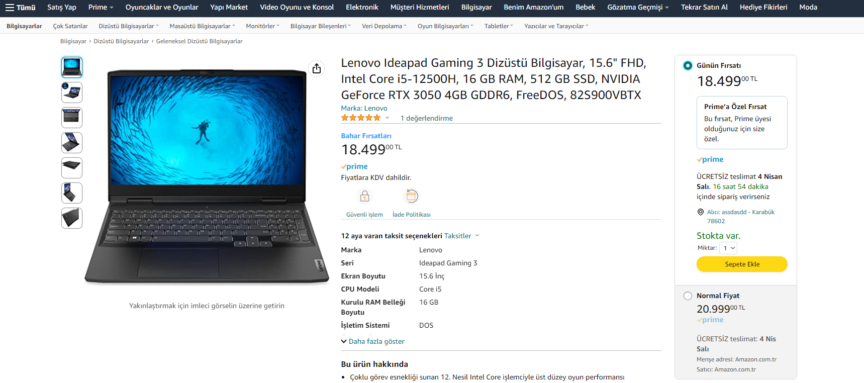Click the Sepete Ekle button

point(742,264)
